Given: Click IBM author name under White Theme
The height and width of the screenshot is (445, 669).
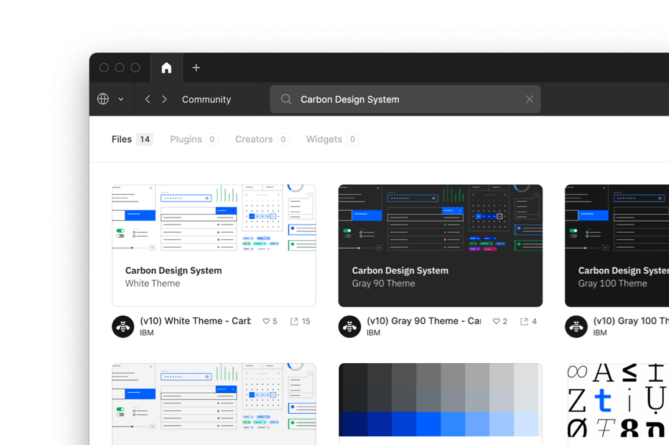Looking at the screenshot, I should 147,333.
